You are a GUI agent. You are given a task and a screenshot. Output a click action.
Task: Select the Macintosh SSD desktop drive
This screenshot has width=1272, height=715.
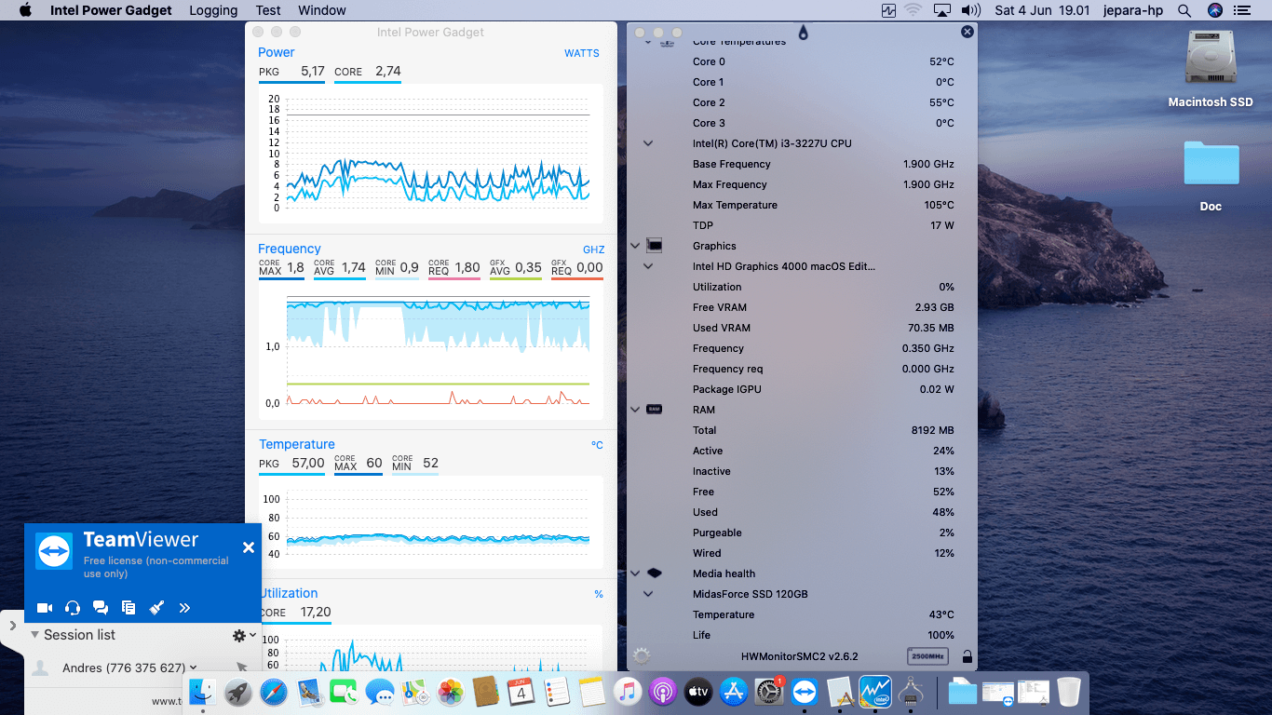point(1211,69)
